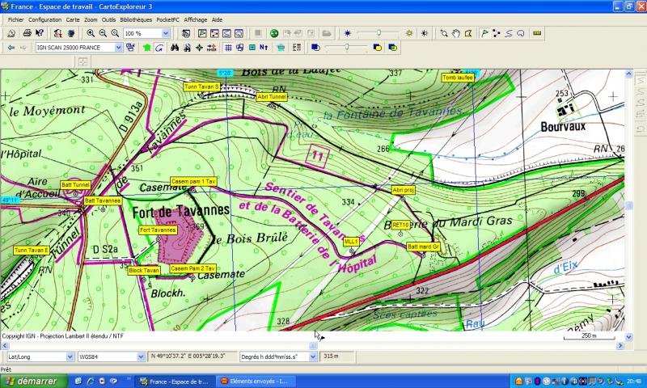
Task: Open the 100 % zoom level dropdown
Action: 166,33
